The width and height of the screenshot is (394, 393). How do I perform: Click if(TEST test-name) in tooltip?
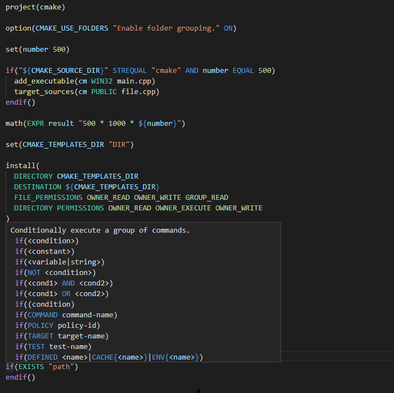[x=53, y=346]
